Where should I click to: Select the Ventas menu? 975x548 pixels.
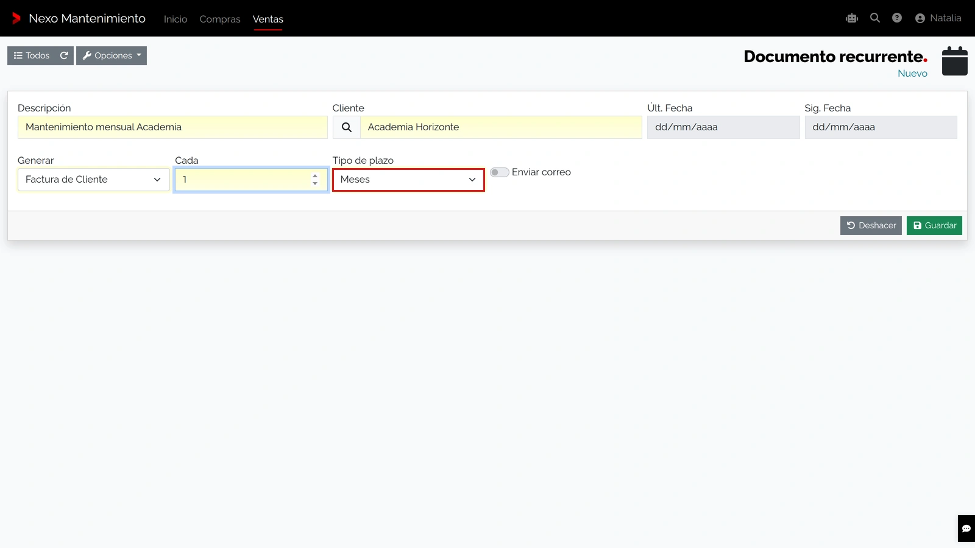(268, 19)
